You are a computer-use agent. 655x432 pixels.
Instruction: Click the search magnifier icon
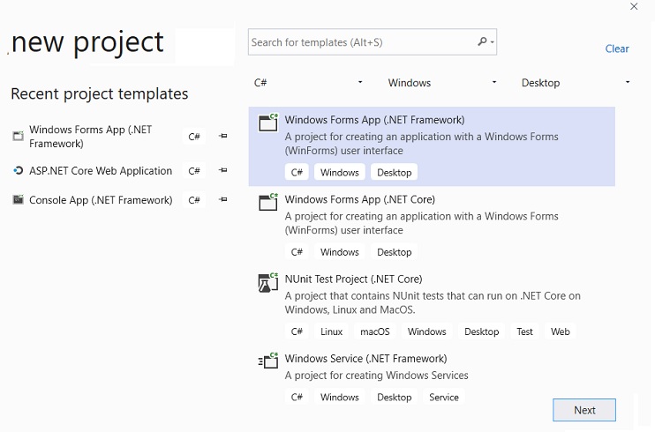tap(482, 41)
